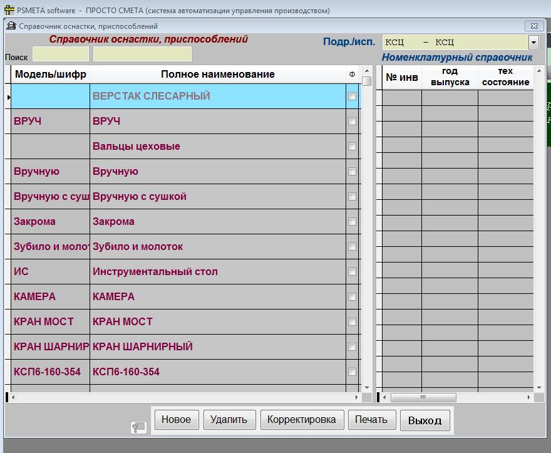This screenshot has width=551, height=453.
Task: Click the Печать button
Action: click(371, 420)
